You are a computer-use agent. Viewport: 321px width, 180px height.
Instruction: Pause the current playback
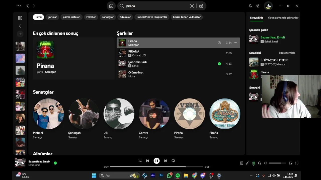[156, 161]
